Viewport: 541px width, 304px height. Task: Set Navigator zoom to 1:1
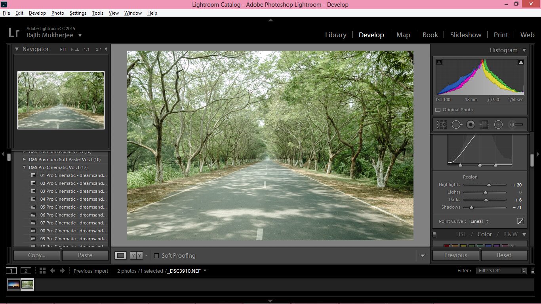click(x=86, y=49)
